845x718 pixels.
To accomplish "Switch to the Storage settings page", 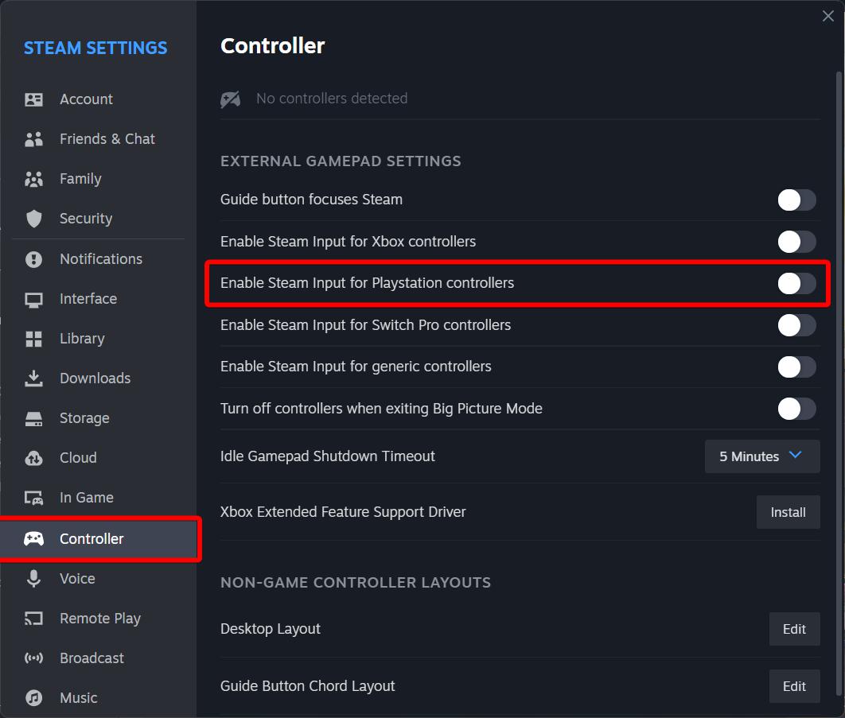I will (x=84, y=418).
